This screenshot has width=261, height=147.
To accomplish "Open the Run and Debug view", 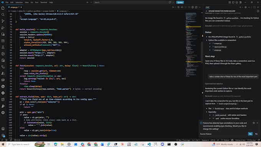I will 3,28.
